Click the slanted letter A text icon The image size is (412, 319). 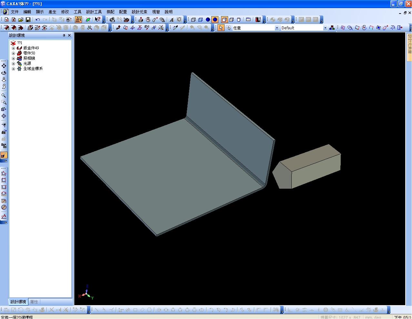pyautogui.click(x=172, y=20)
